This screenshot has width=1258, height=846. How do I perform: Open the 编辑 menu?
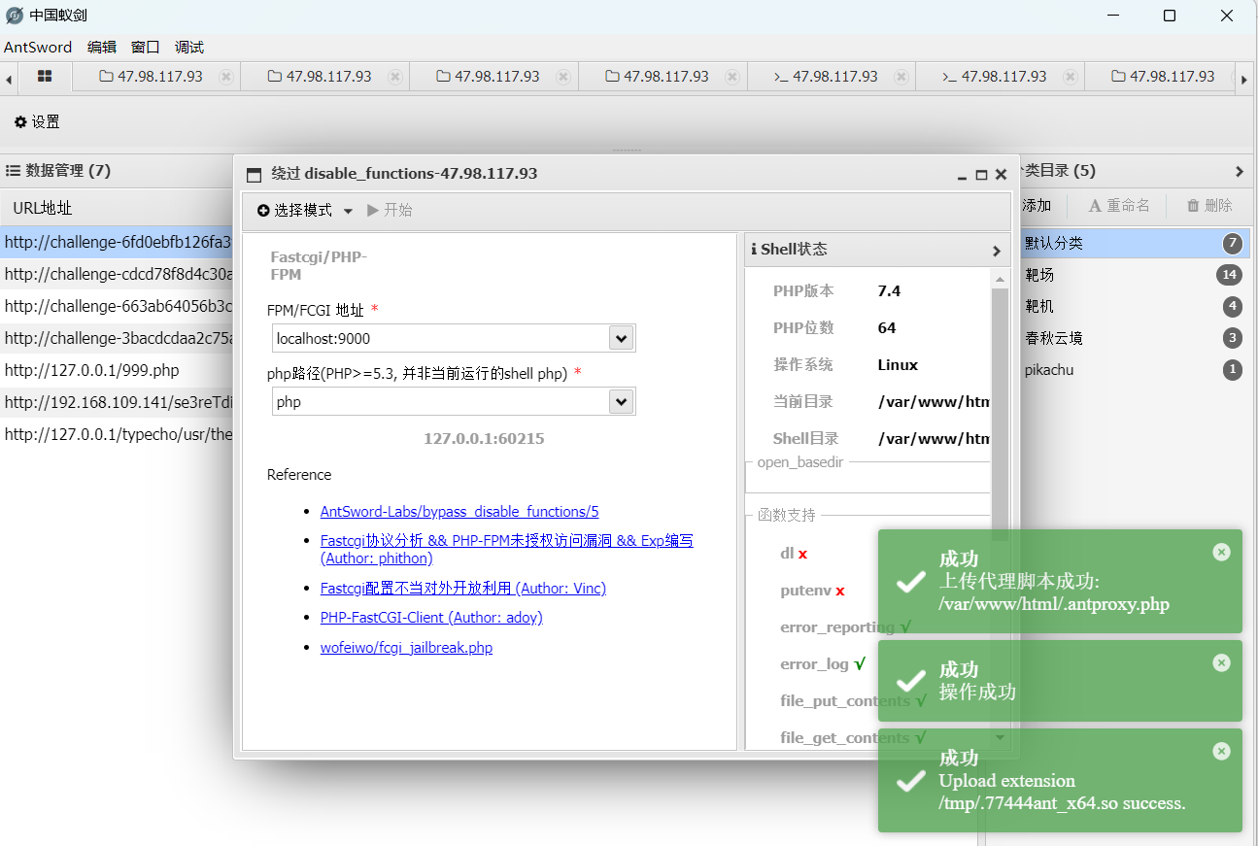point(102,48)
